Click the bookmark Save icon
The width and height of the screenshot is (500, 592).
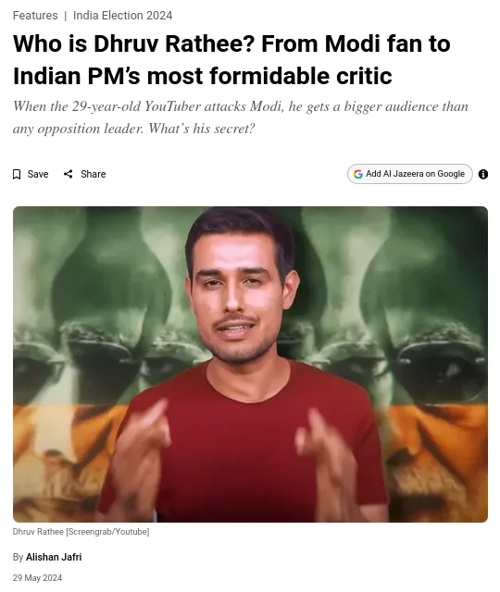click(17, 175)
